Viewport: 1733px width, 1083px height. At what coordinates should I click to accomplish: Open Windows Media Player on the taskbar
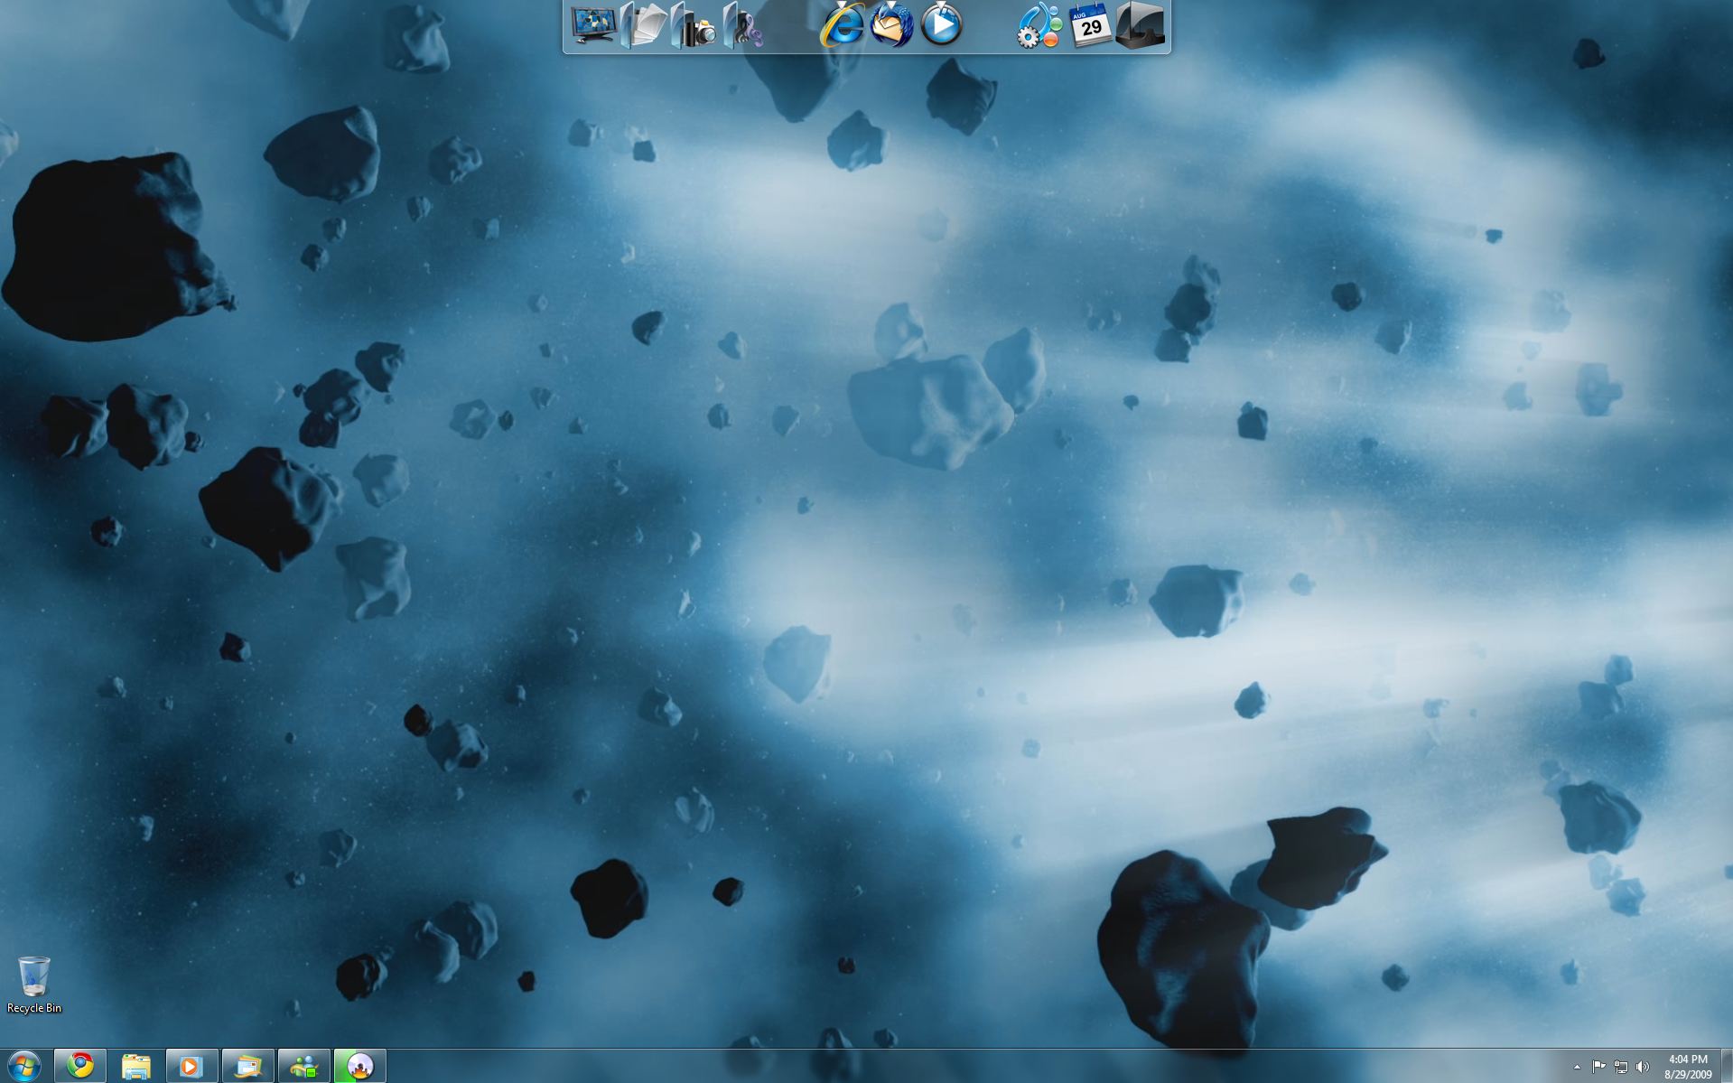click(192, 1066)
